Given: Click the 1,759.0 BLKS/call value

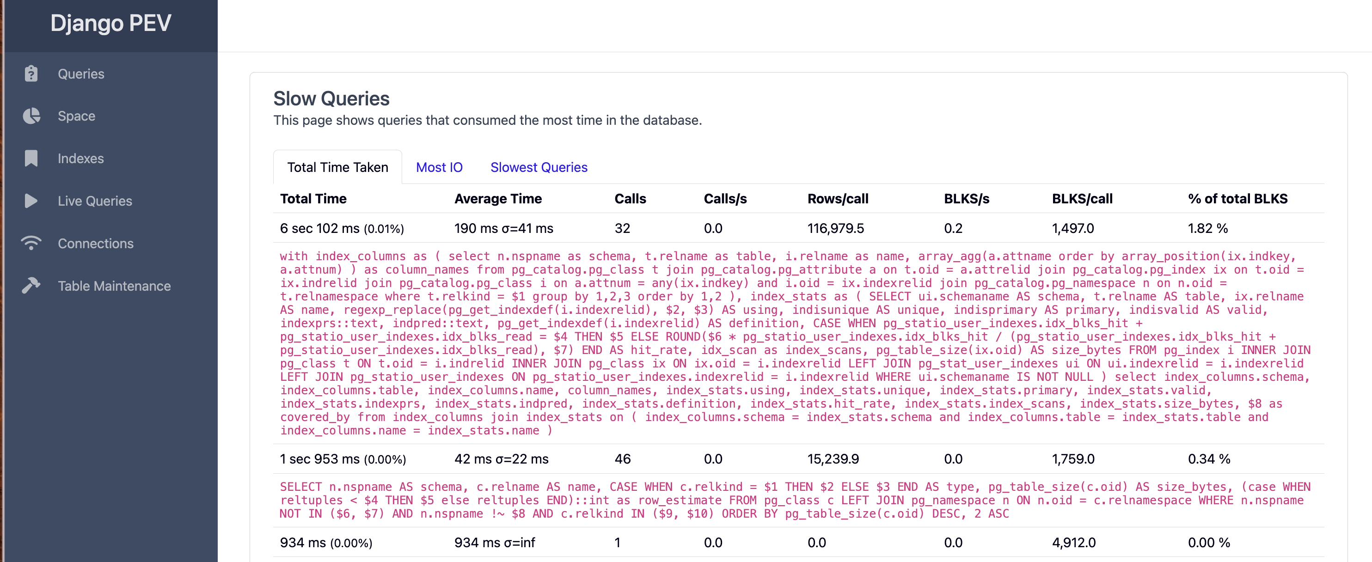Looking at the screenshot, I should tap(1073, 459).
